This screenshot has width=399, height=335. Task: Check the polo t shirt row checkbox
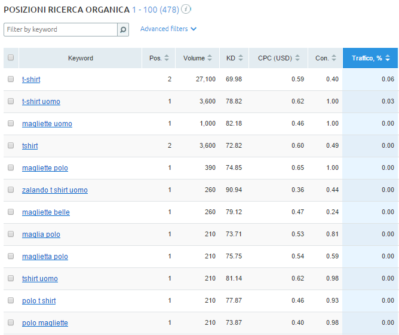pos(11,300)
